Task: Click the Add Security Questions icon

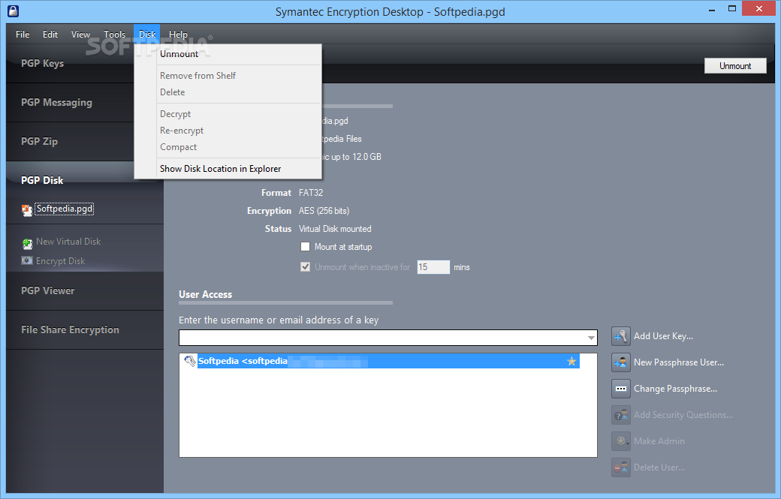Action: tap(620, 415)
